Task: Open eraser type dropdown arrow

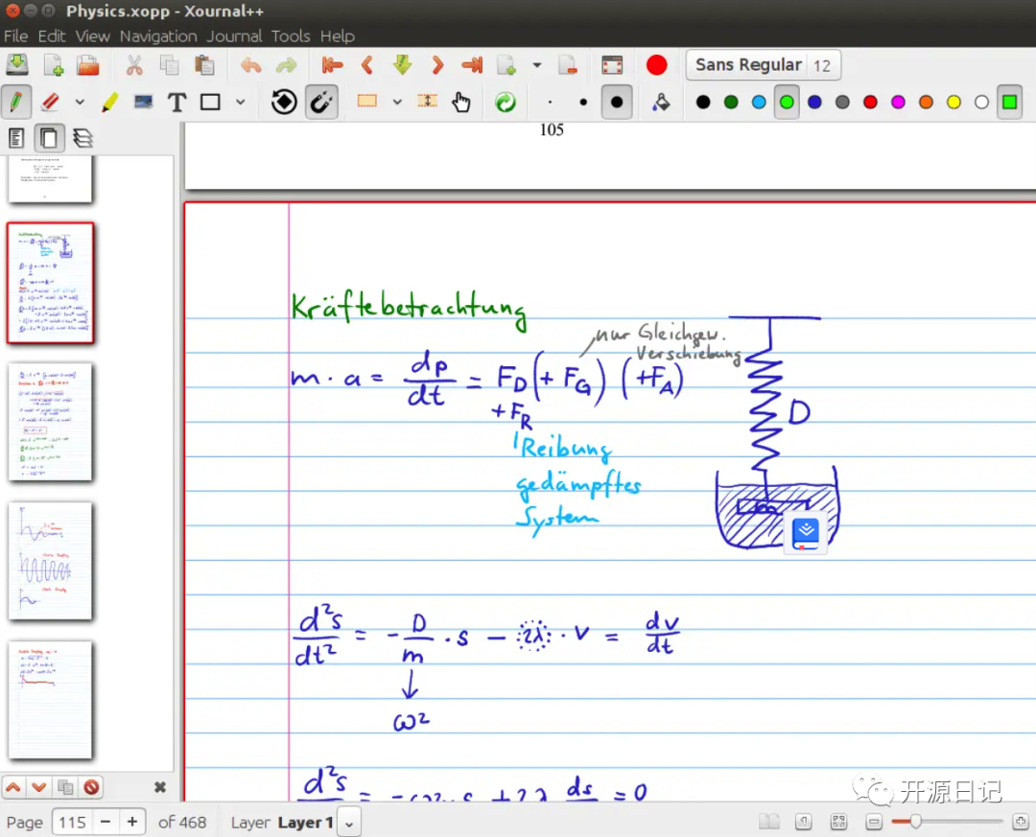Action: 80,103
